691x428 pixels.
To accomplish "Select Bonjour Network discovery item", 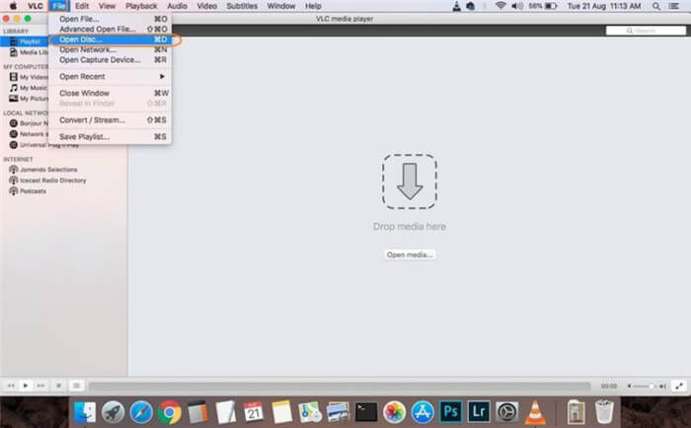I will (x=29, y=123).
